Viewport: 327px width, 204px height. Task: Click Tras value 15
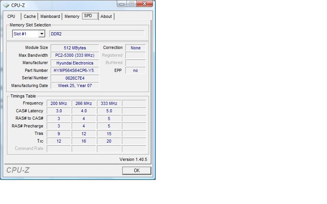[109, 133]
